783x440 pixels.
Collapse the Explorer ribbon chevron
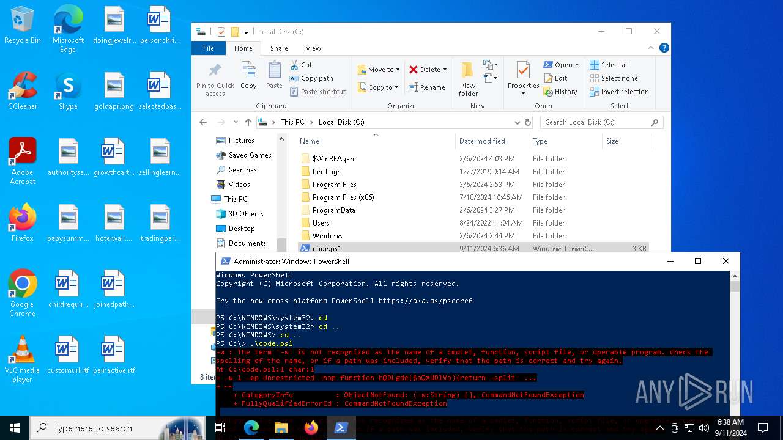651,48
